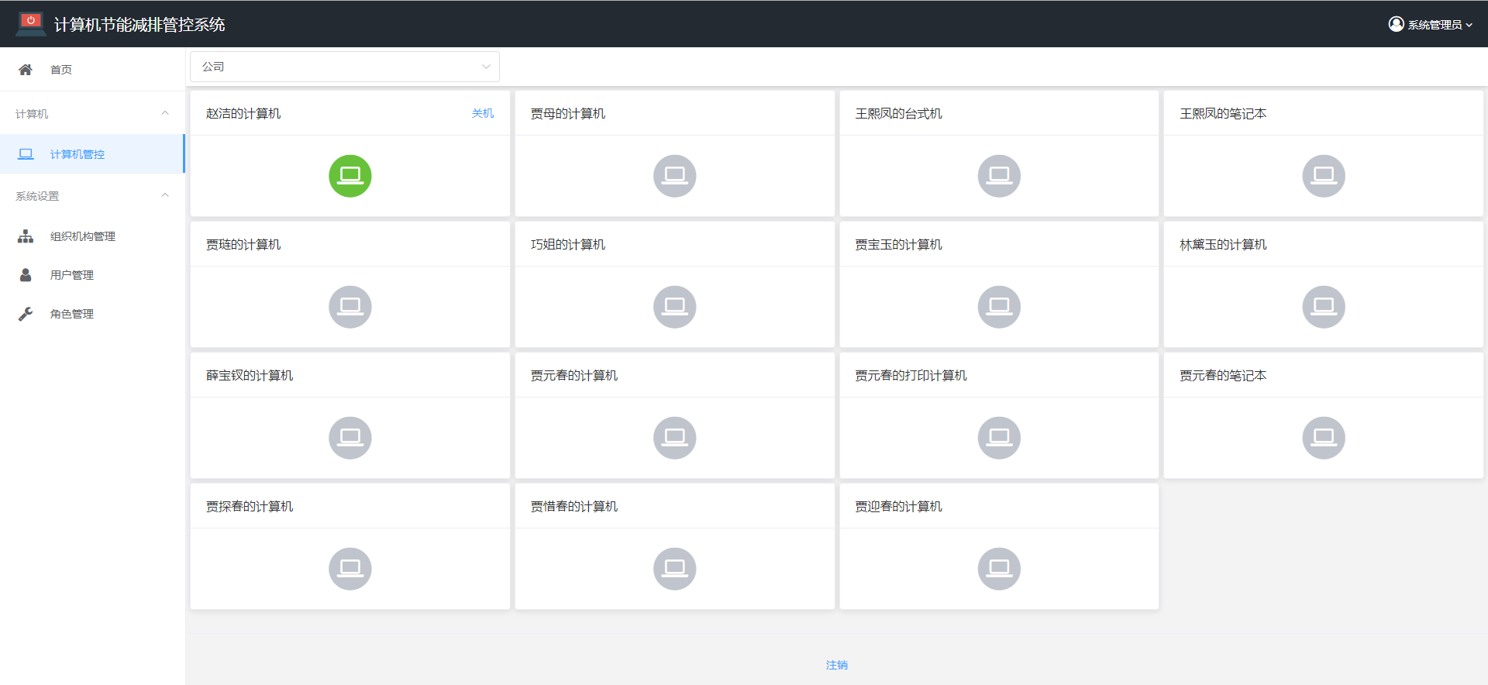Go to 首页 in the sidebar
Screen dimensions: 1488x685
pyautogui.click(x=60, y=70)
